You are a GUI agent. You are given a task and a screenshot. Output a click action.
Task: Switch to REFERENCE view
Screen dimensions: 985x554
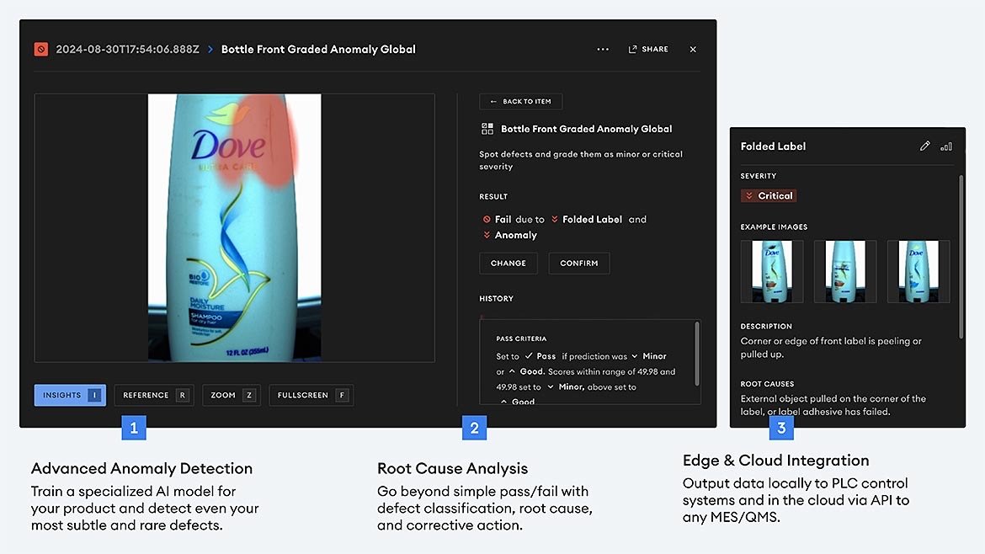point(154,395)
